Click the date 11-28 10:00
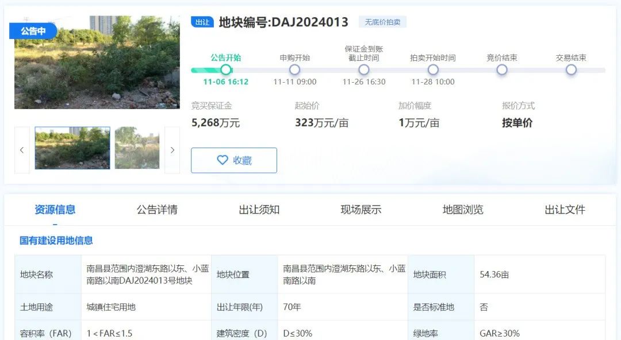Viewport: 621px width, 340px height. [433, 82]
